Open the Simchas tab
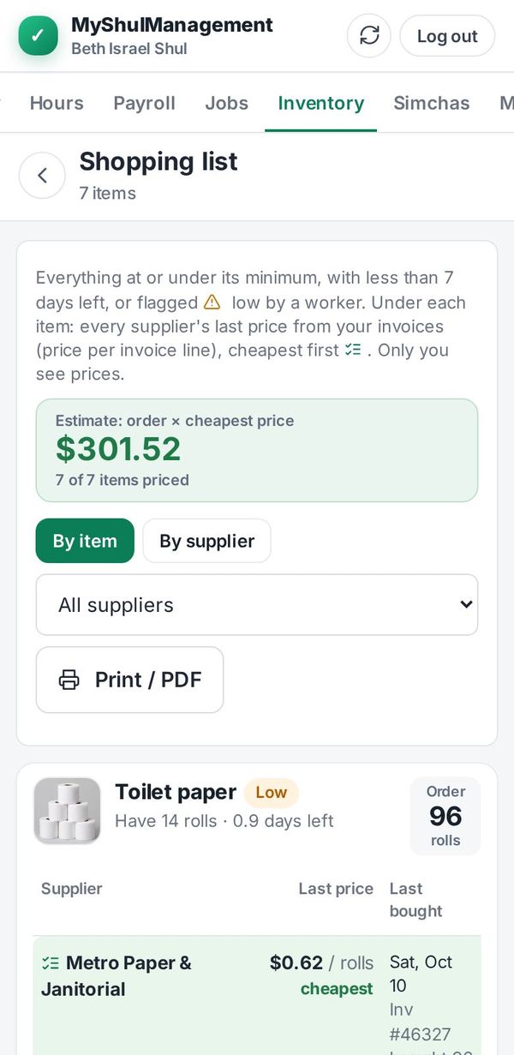 tap(432, 103)
